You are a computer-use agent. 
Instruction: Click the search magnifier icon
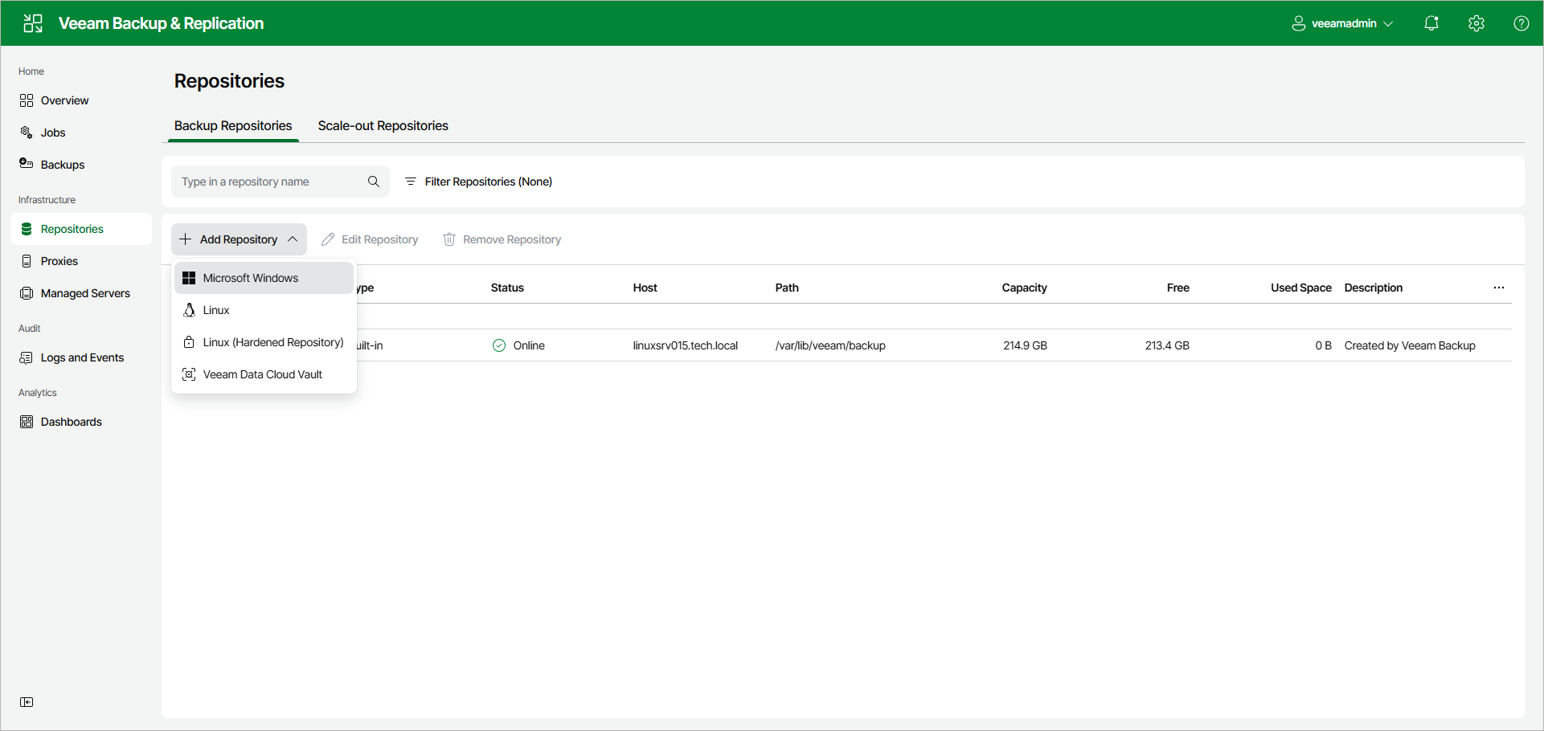pyautogui.click(x=374, y=182)
